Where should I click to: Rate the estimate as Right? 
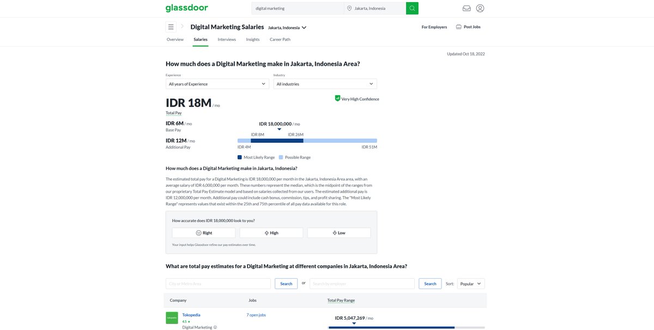pyautogui.click(x=204, y=233)
